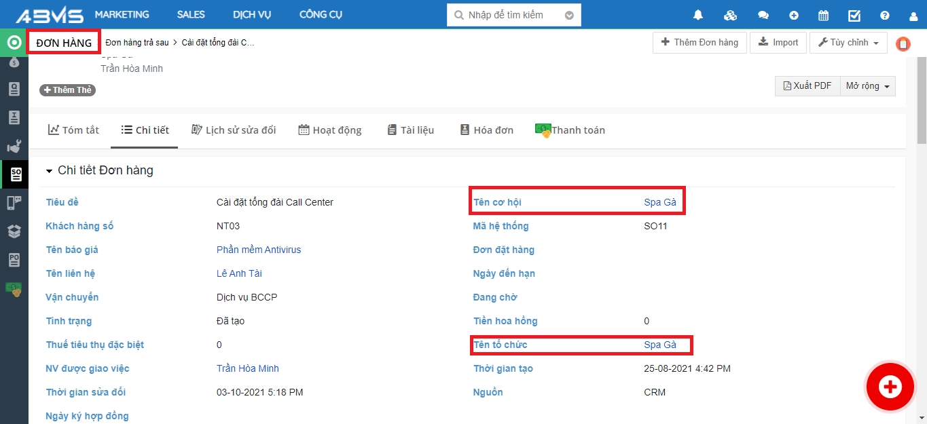Screen dimensions: 927x424
Task: Click the quick create plus icon in header
Action: click(793, 15)
